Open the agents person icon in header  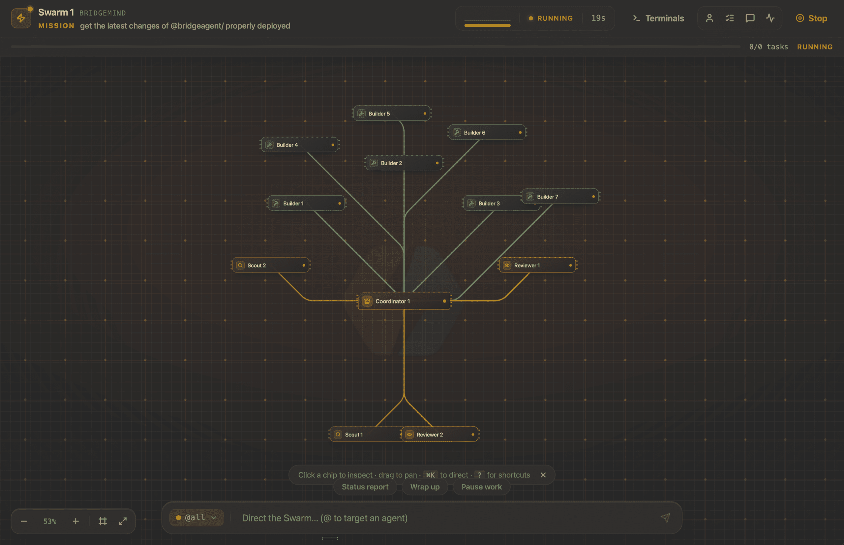pyautogui.click(x=709, y=18)
